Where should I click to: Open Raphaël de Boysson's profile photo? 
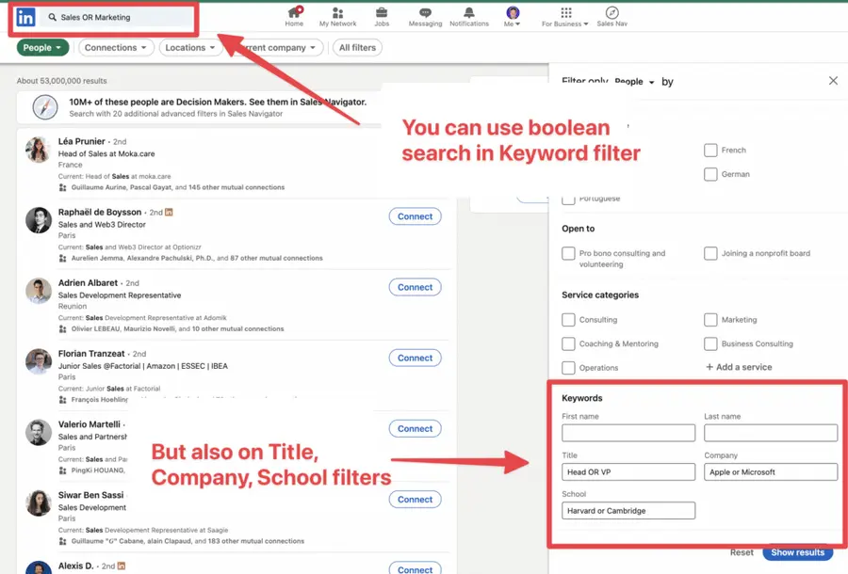pyautogui.click(x=39, y=220)
